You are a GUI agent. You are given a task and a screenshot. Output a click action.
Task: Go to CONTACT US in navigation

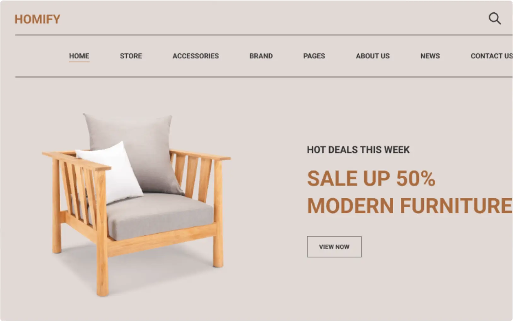pos(492,56)
